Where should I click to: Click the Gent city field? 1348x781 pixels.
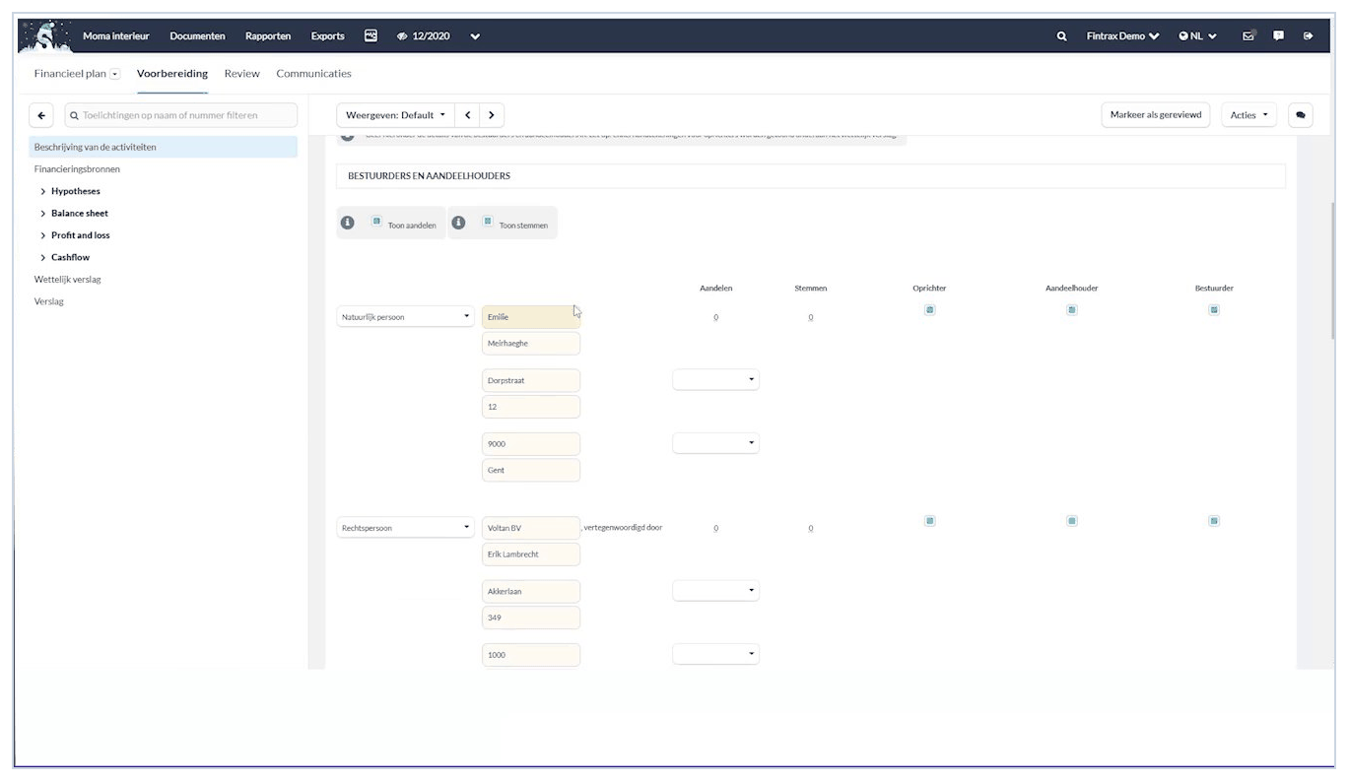(531, 470)
